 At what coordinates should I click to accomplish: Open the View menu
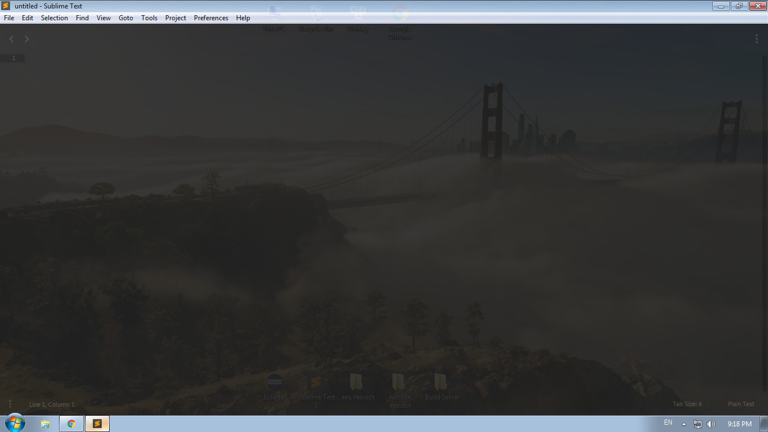[104, 18]
